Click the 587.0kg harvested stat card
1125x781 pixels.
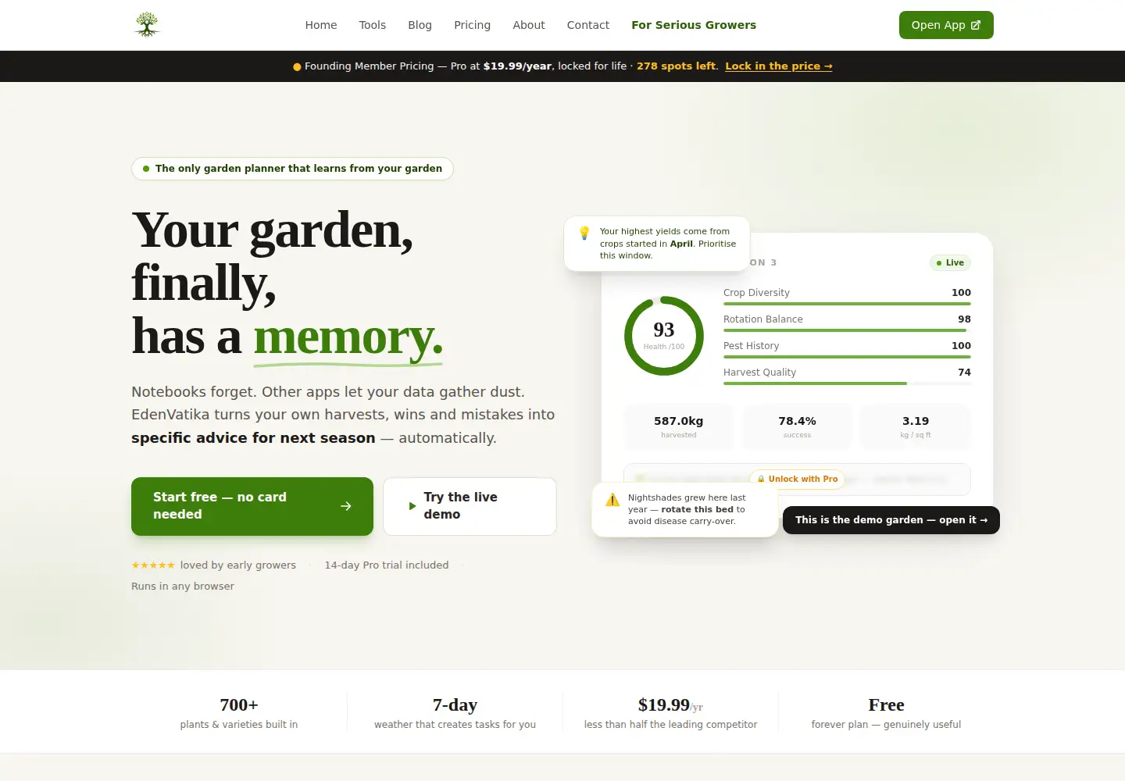[679, 426]
